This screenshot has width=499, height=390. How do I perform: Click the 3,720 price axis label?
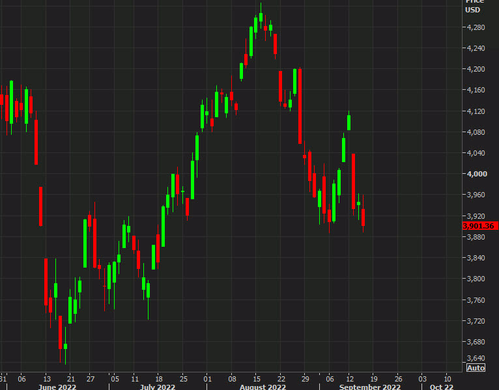click(476, 321)
